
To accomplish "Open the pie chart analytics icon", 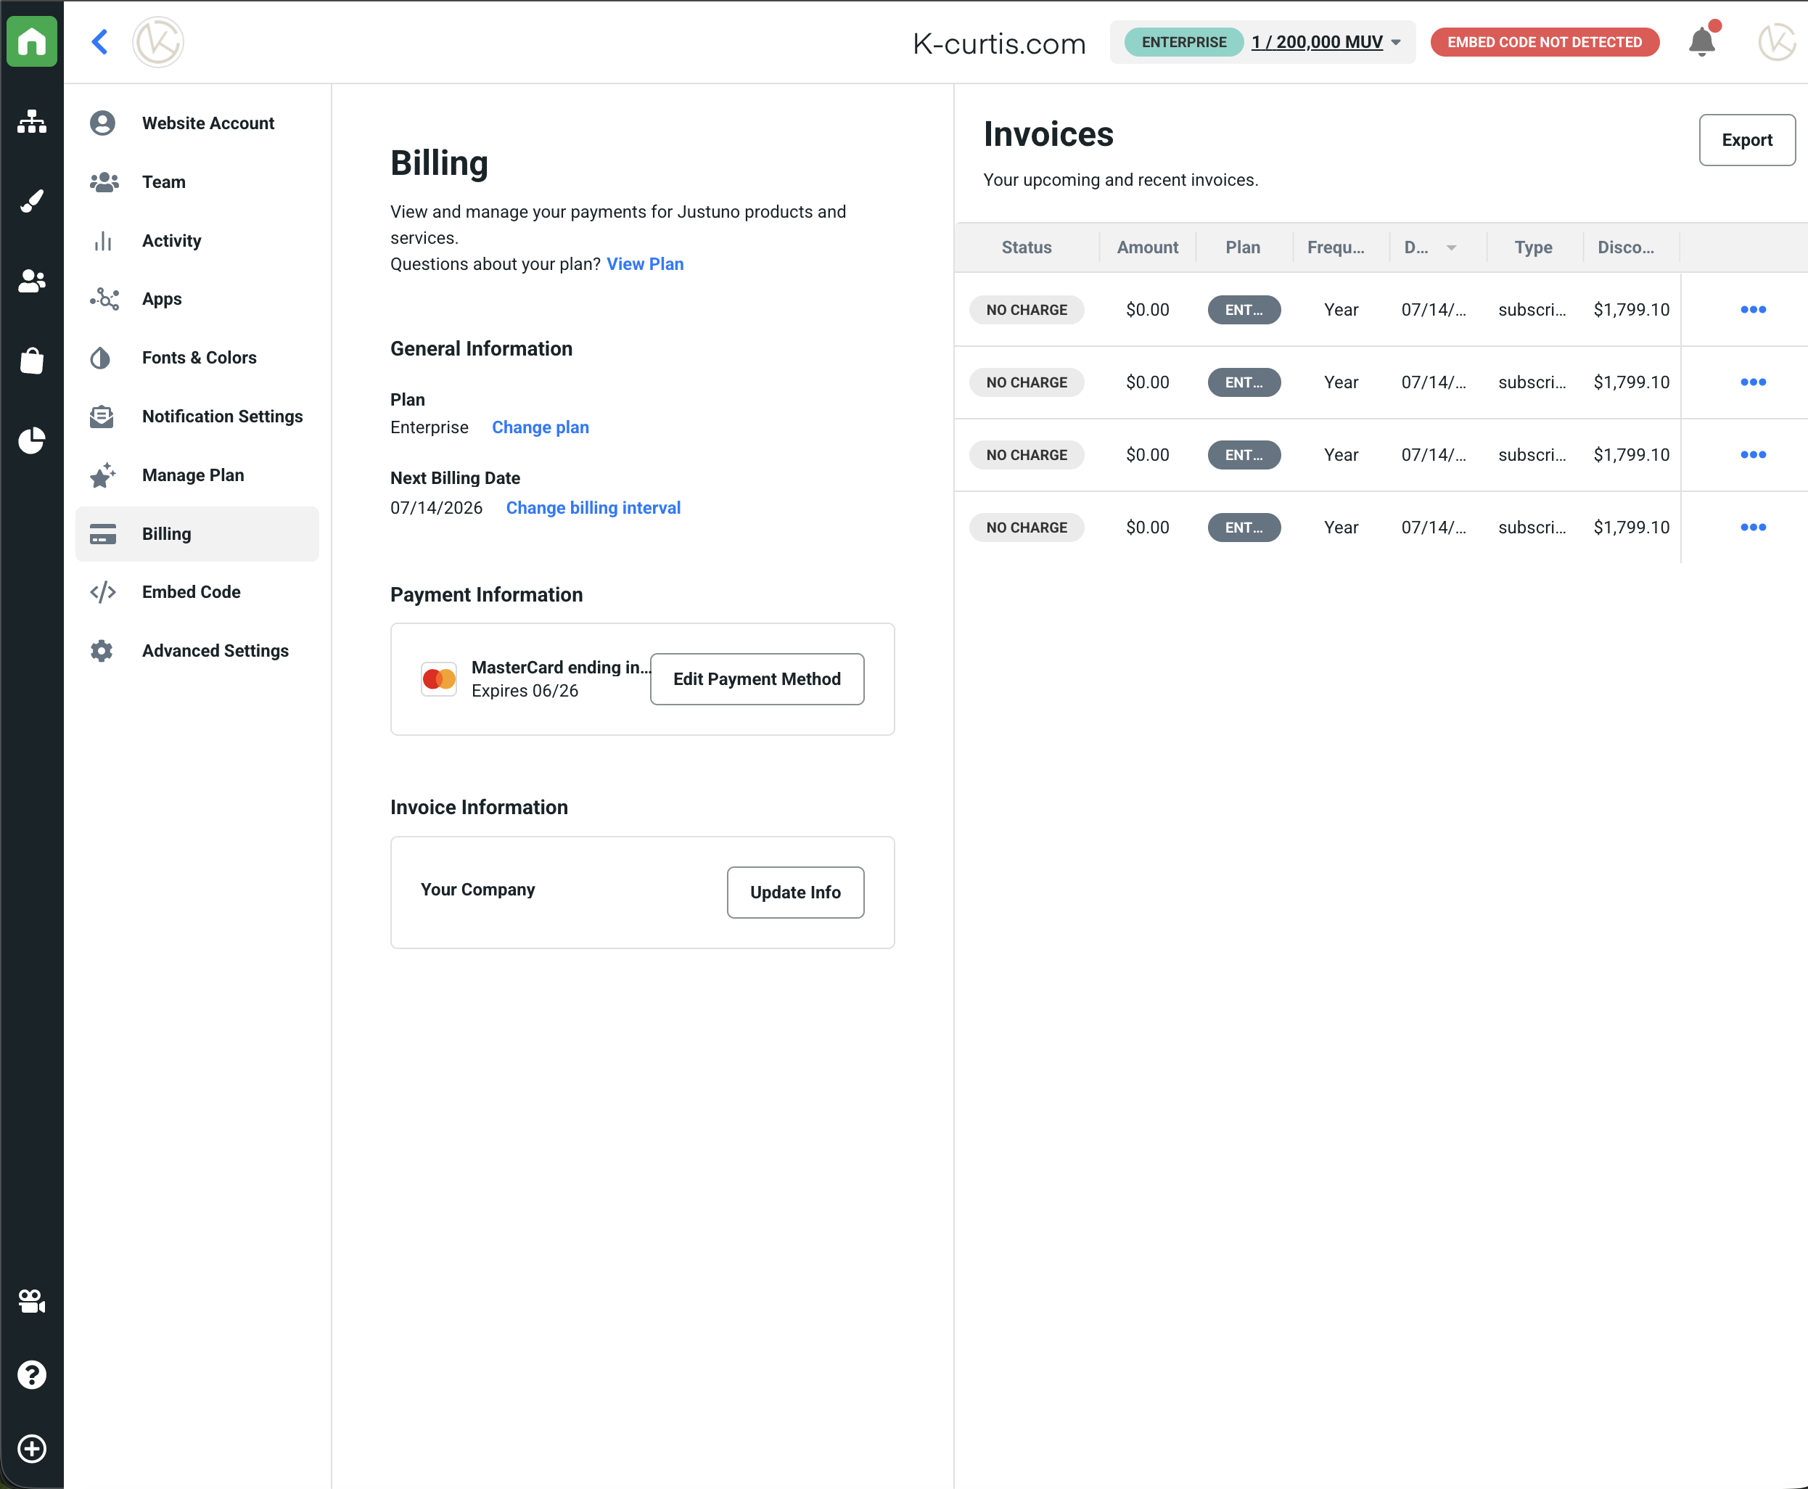I will [32, 440].
